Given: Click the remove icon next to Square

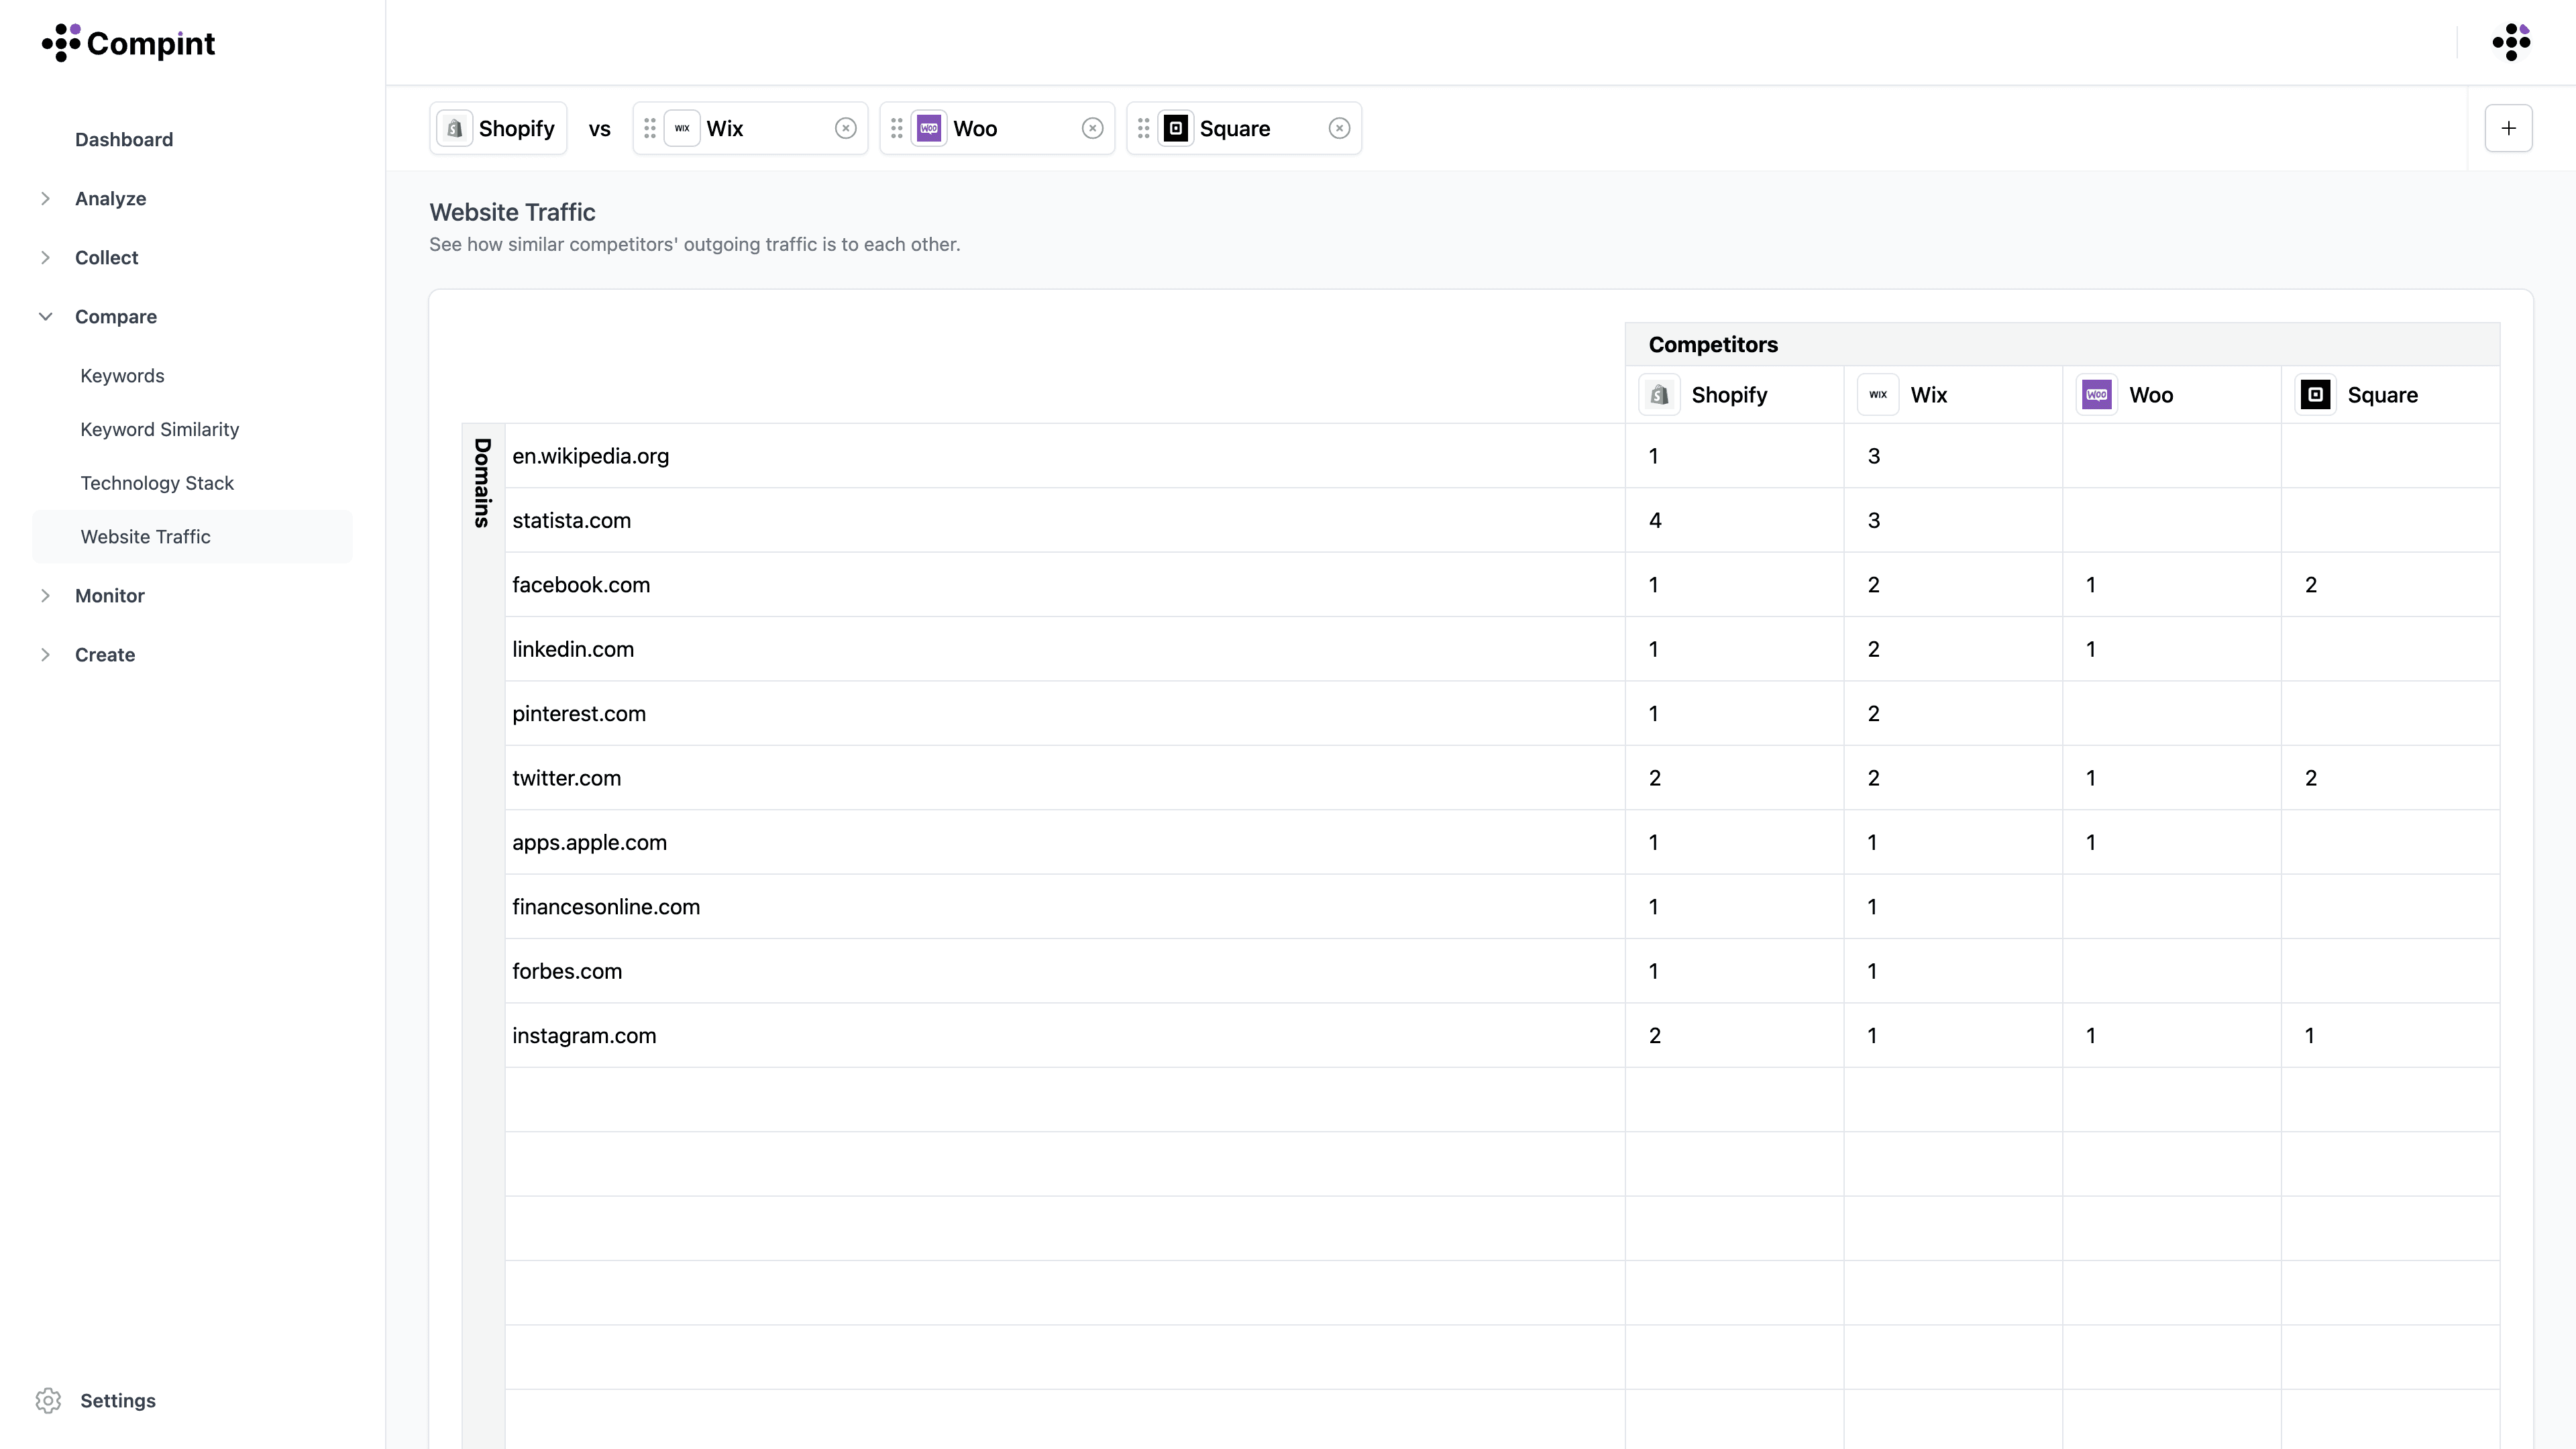Looking at the screenshot, I should (1339, 127).
